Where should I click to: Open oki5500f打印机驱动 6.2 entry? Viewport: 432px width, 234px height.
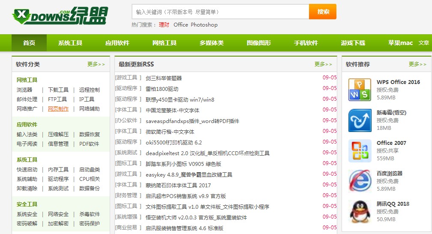pyautogui.click(x=174, y=143)
